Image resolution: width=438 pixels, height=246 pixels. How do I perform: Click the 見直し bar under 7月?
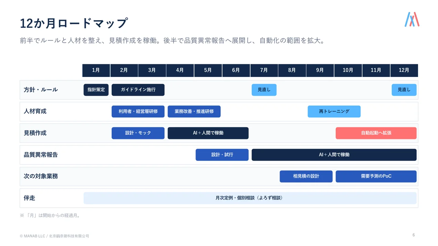tap(264, 90)
